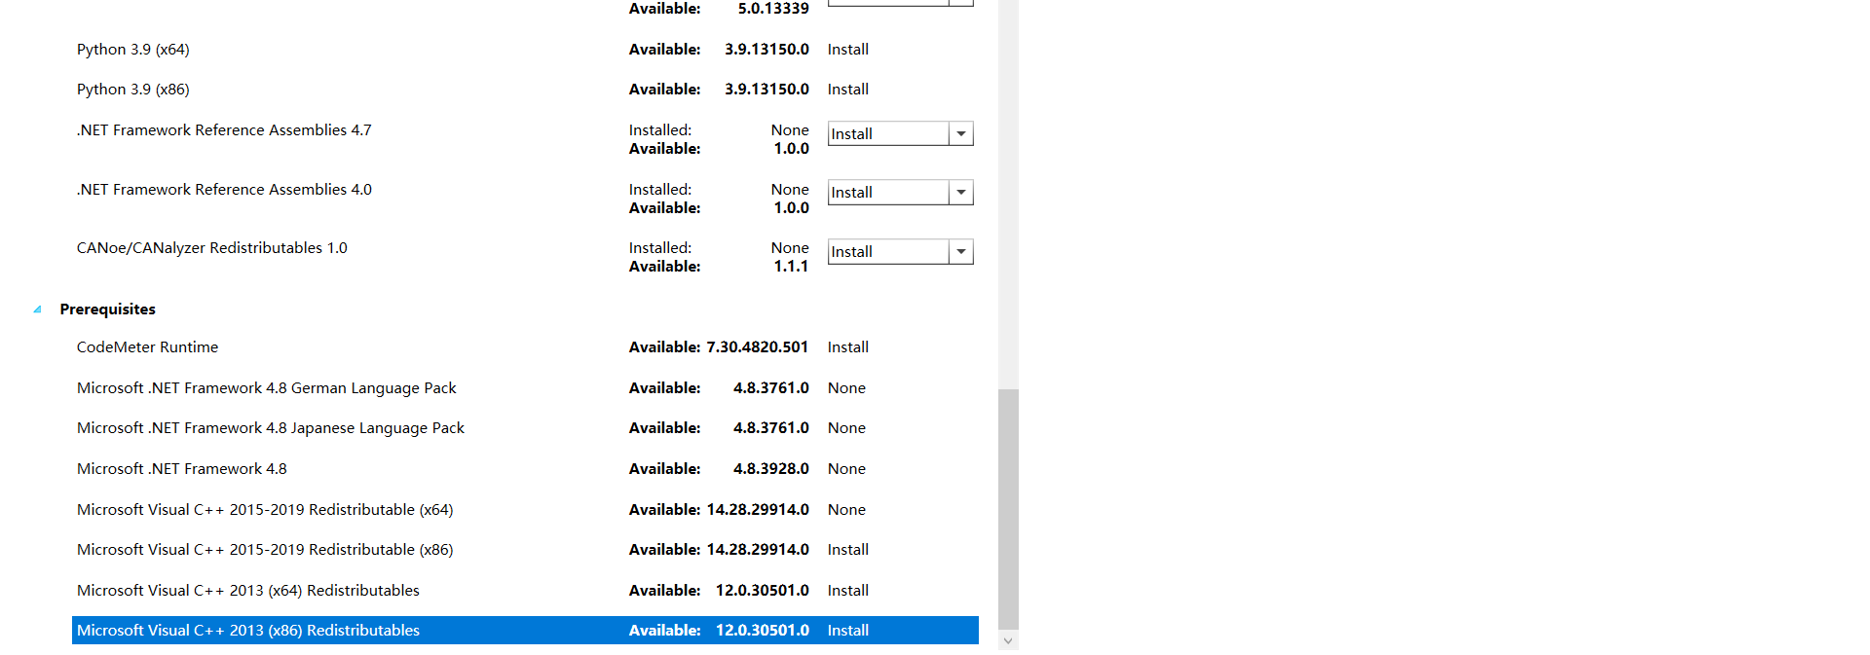Click the vertical scrollbar thumb
The image size is (1870, 655).
click(1008, 509)
